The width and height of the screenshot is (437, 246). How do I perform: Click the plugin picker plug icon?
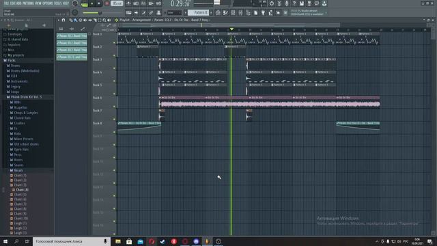click(263, 12)
